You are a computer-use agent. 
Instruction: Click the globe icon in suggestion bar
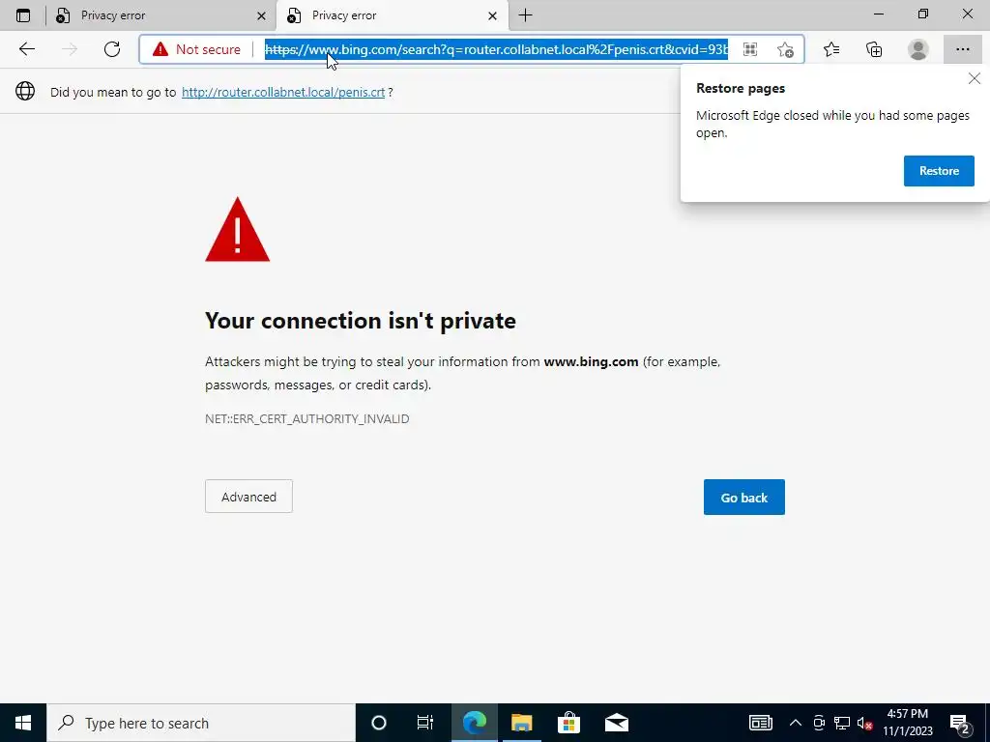point(25,92)
